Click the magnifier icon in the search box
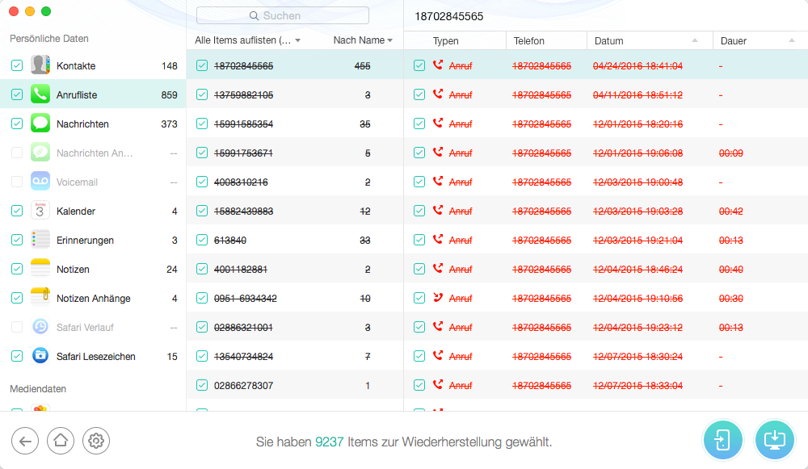This screenshot has width=808, height=469. [x=254, y=16]
